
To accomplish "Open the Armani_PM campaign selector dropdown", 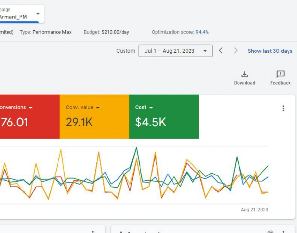I will pyautogui.click(x=38, y=14).
